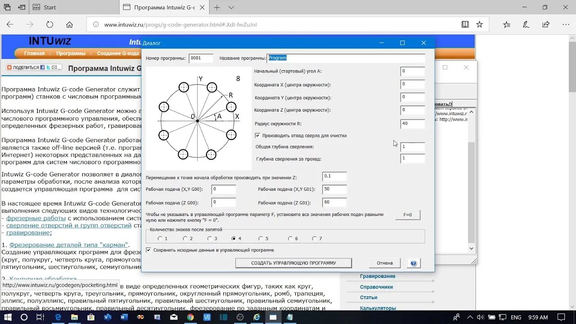The width and height of the screenshot is (576, 324).
Task: Open the tabs you've set aside icon
Action: (x=7, y=7)
